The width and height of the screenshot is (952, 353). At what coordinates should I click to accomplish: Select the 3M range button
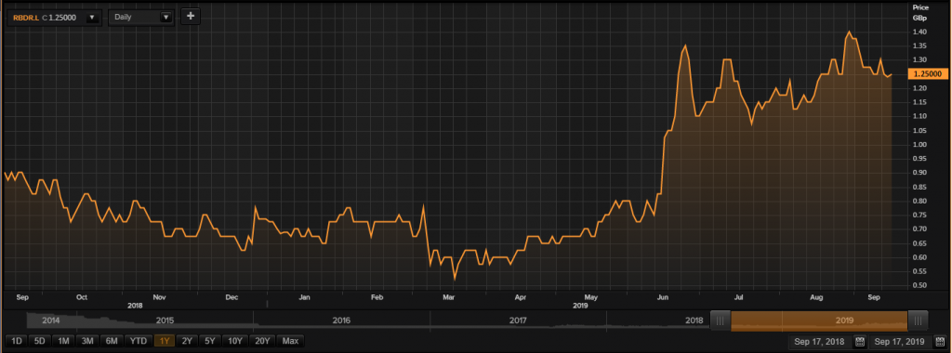point(86,342)
